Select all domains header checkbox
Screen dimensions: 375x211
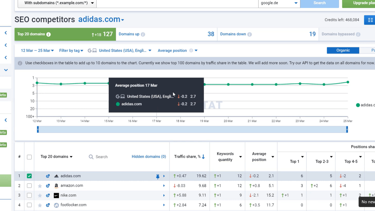tap(29, 157)
